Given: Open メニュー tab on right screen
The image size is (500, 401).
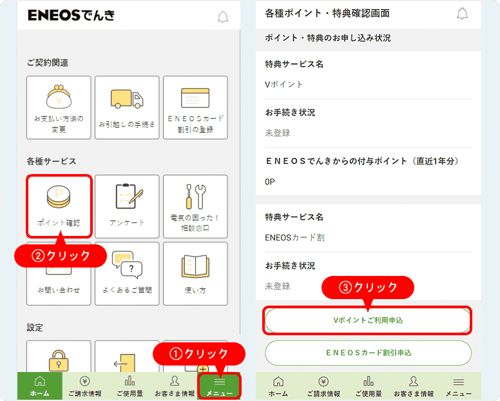Looking at the screenshot, I should pos(459,386).
